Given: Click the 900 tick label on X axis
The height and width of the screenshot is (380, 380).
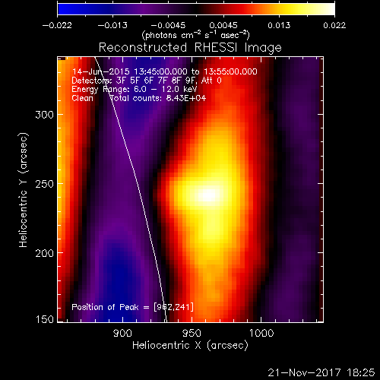Looking at the screenshot, I should (122, 333).
